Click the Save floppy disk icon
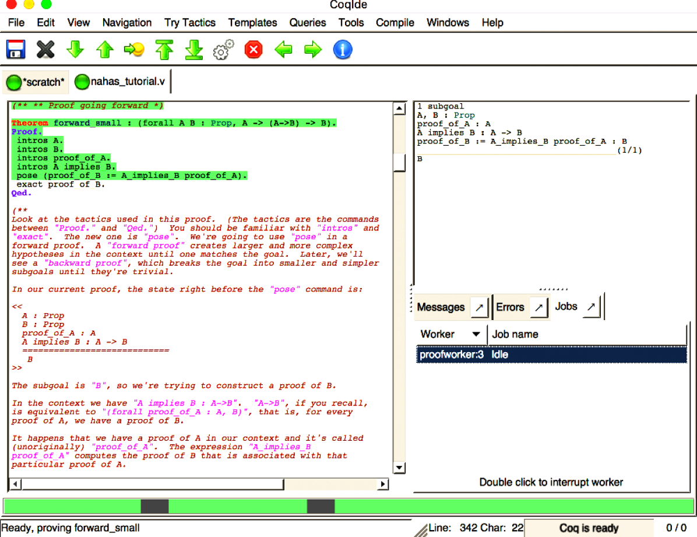The height and width of the screenshot is (537, 697). (15, 50)
